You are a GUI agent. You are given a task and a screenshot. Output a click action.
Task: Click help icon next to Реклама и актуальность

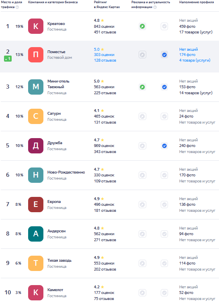pos(155,7)
